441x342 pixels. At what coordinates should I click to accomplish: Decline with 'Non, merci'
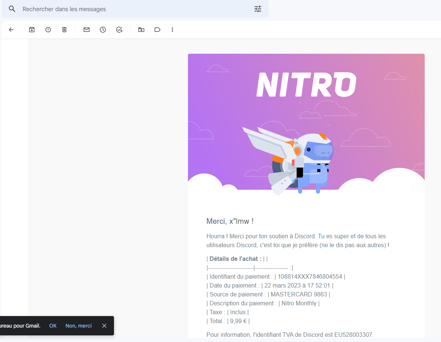(x=78, y=326)
